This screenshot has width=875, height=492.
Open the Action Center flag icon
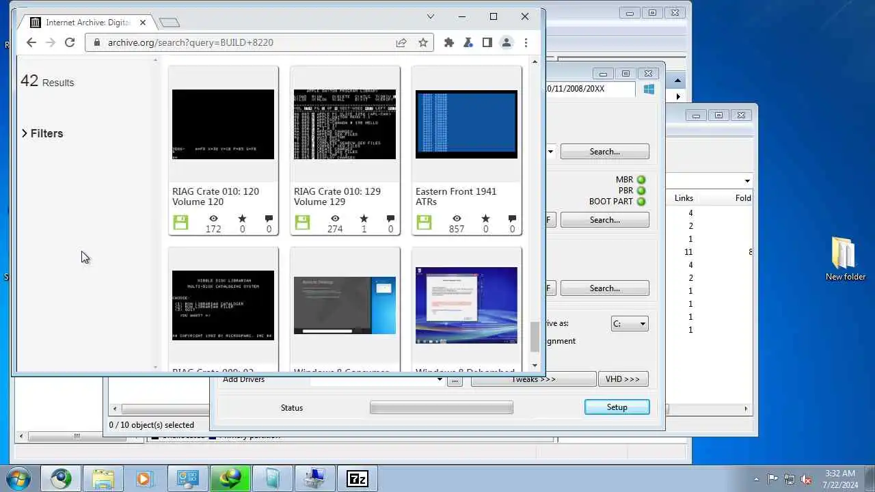pyautogui.click(x=773, y=479)
